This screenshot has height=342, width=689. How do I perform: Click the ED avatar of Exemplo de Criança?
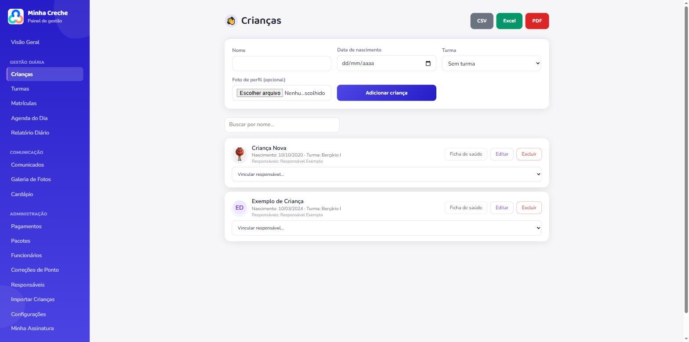tap(239, 207)
